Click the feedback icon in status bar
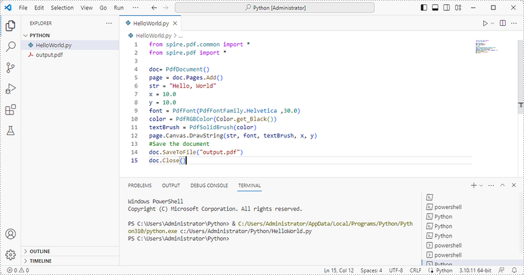Viewport: 524px width, 275px height. 501,271
